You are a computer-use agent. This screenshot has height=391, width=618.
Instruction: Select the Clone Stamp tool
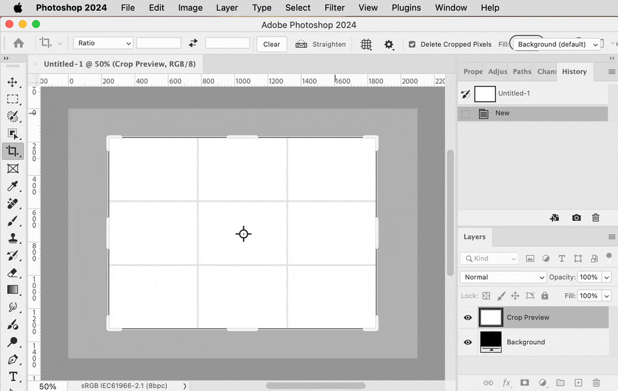(13, 238)
